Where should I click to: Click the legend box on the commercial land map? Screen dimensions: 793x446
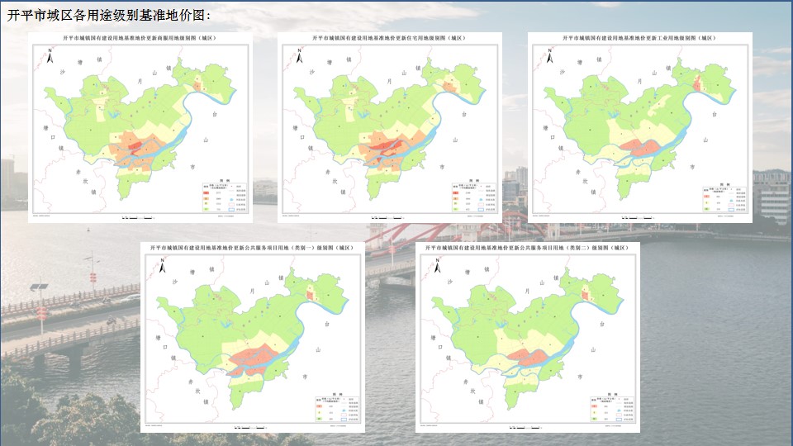point(226,198)
